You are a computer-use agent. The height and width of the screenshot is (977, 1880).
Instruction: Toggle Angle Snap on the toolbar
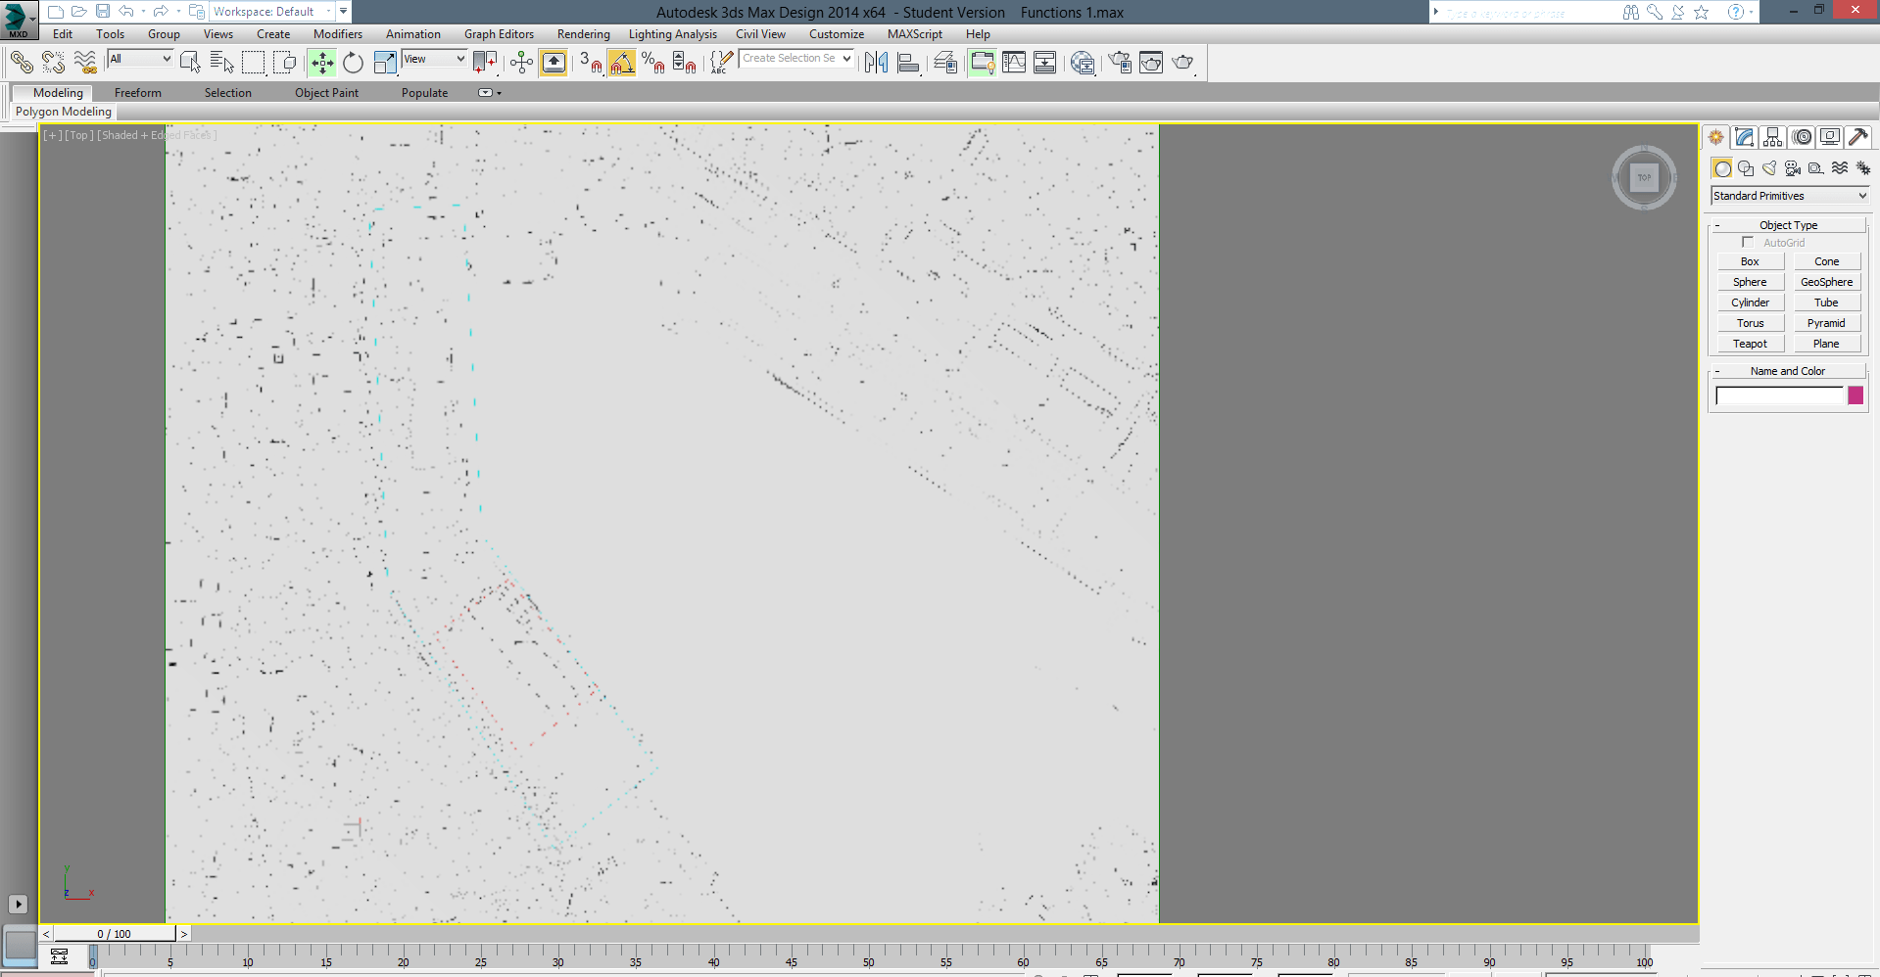pyautogui.click(x=621, y=63)
